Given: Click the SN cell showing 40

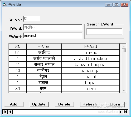Looking at the screenshot, I should 18,71.
